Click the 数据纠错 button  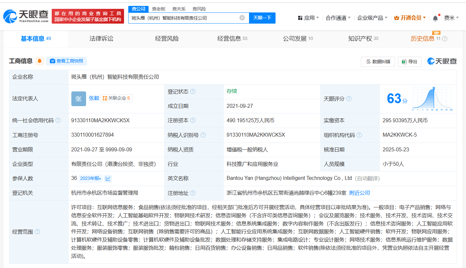[x=378, y=62]
